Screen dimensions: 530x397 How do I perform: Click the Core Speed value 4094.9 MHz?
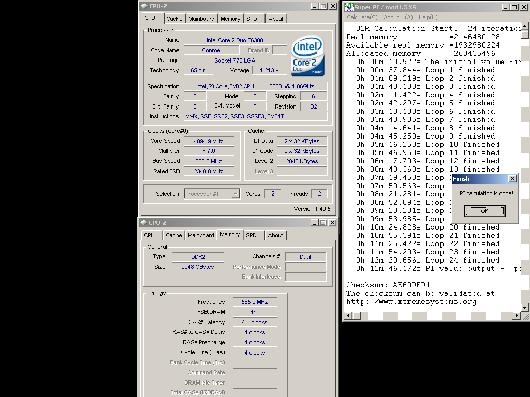coord(209,141)
